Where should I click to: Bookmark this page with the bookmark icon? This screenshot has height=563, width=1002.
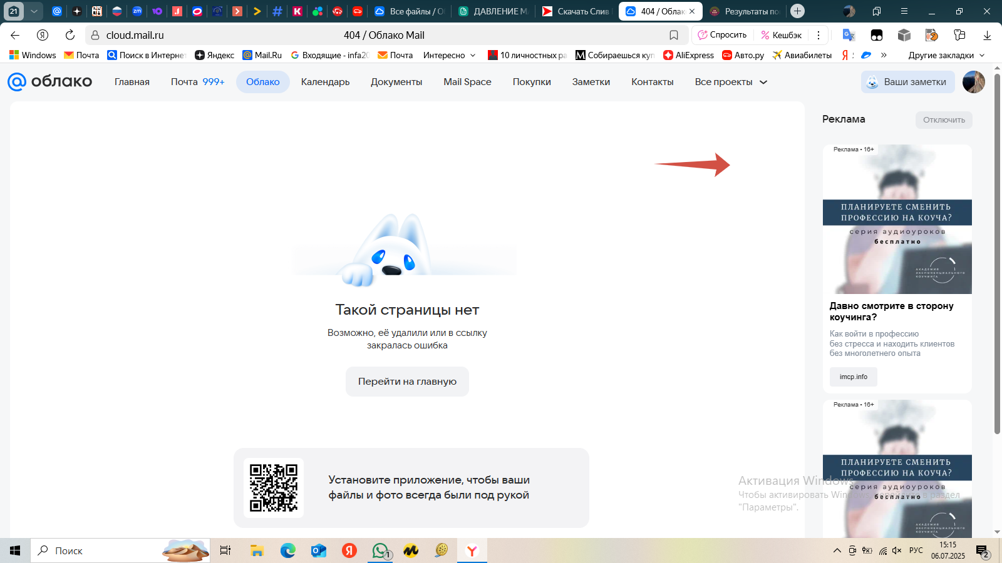(674, 35)
